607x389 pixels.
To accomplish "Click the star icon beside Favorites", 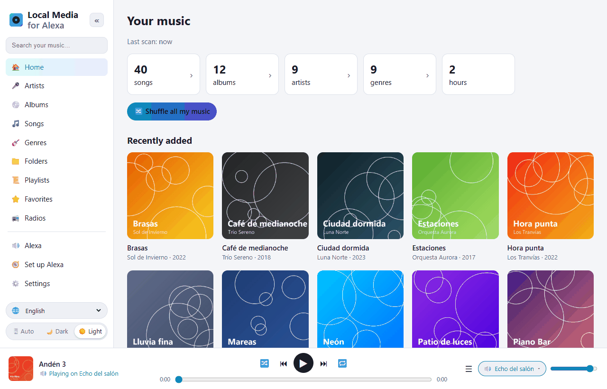I will (16, 199).
